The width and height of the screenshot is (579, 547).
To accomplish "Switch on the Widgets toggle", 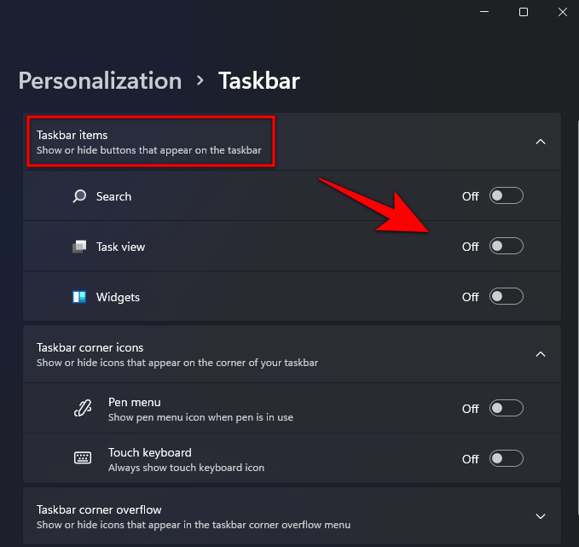I will pos(506,297).
